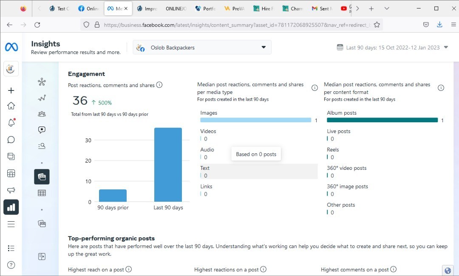Click the '500%' increase figure
The width and height of the screenshot is (459, 276).
click(x=105, y=103)
